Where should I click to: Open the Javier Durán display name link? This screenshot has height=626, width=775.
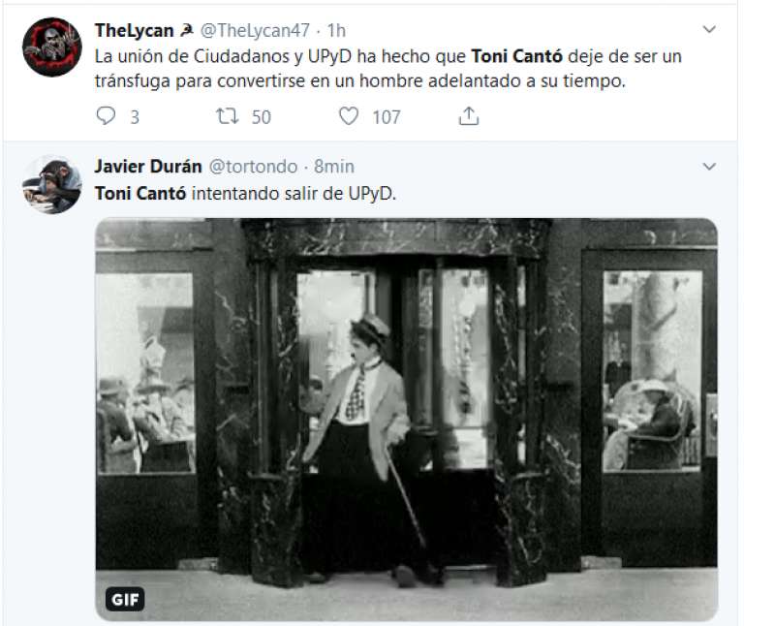(148, 166)
